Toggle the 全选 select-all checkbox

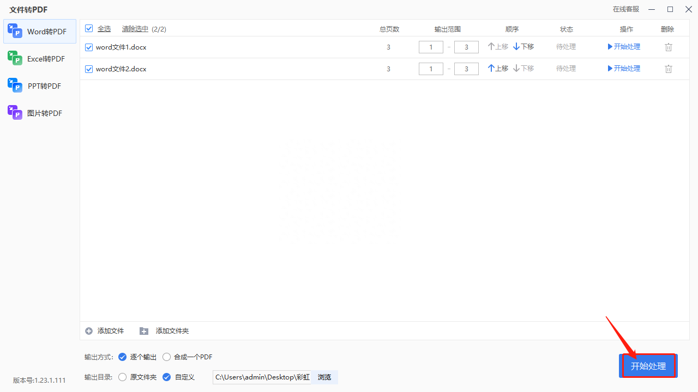[89, 29]
